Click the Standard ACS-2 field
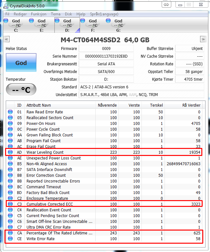Viewport: 210px width, 252px height. point(141,87)
